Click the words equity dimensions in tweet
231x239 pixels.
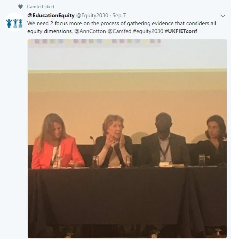pyautogui.click(x=50, y=31)
